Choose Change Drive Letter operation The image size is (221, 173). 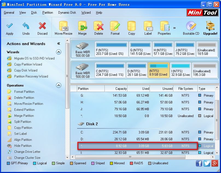24,152
